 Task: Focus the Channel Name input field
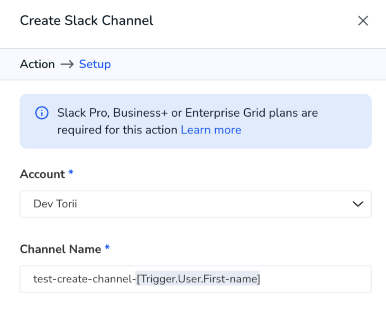pyautogui.click(x=196, y=279)
